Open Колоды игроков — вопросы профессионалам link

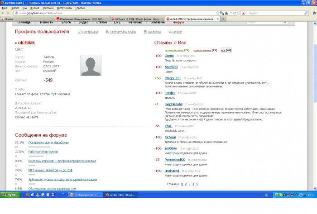tap(62, 161)
